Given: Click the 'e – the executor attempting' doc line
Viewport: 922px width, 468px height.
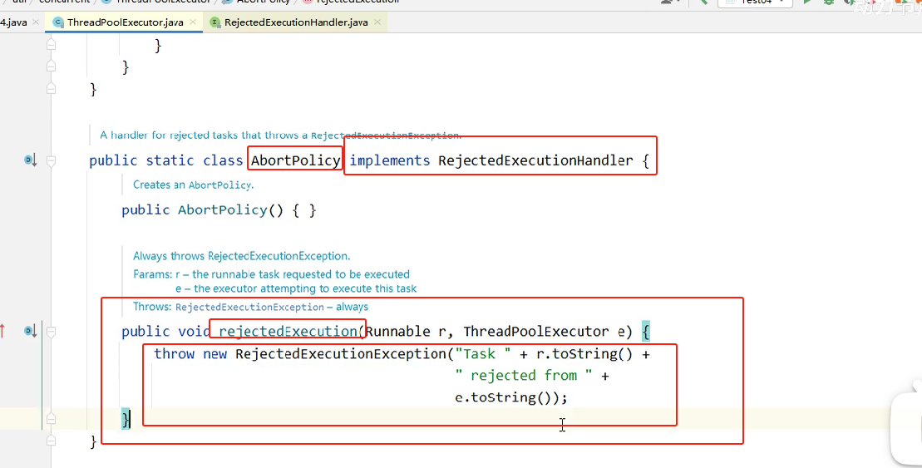Looking at the screenshot, I should pos(296,288).
